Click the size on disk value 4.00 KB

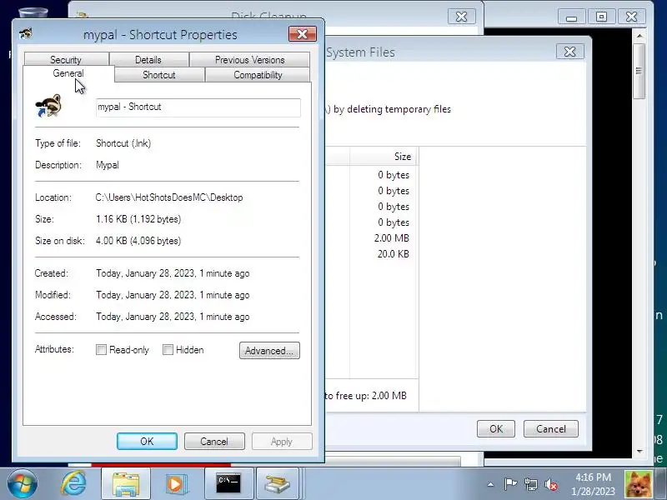(138, 241)
